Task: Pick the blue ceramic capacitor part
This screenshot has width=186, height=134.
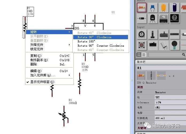Action: [152, 7]
